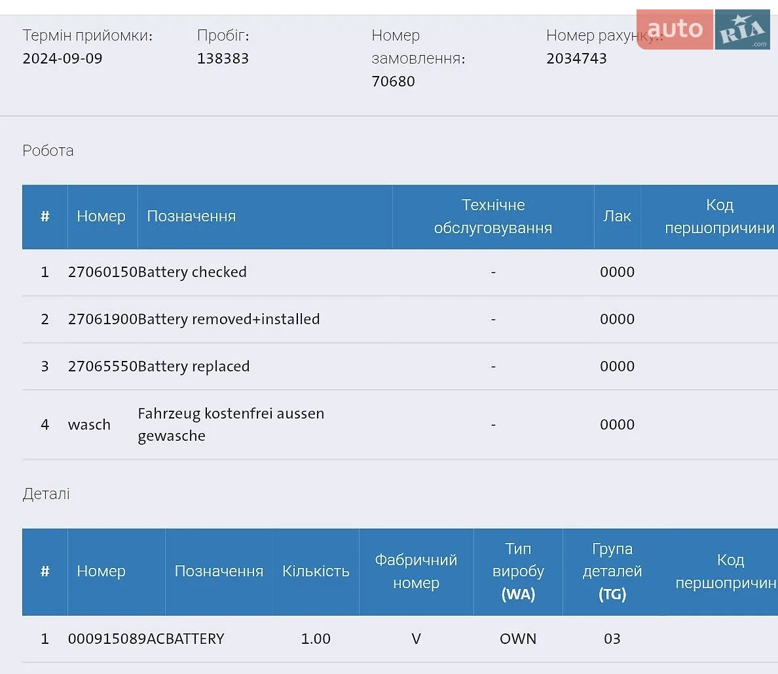Click the parts group value 03
The image size is (778, 674).
[x=612, y=639]
